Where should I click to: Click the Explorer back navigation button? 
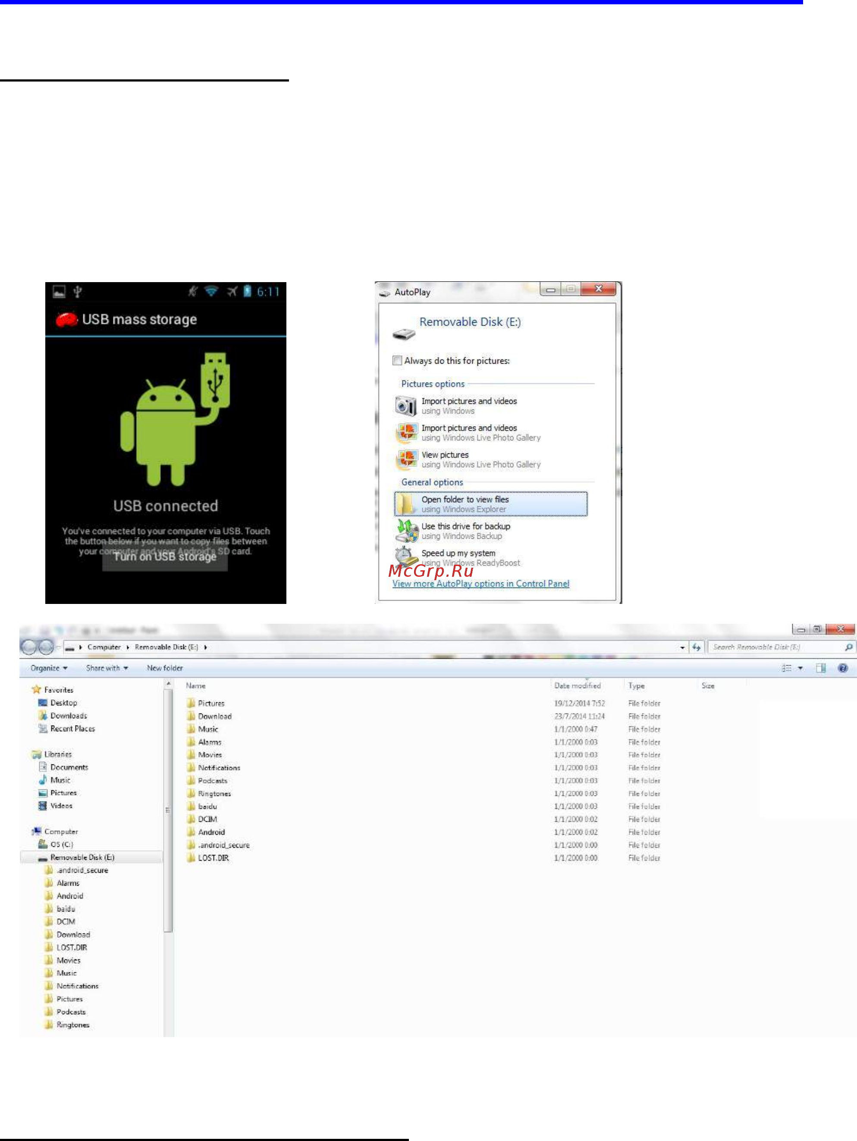29,647
